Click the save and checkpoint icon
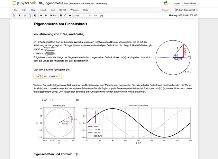Screen dimensions: 218x159 [x=14, y=15]
